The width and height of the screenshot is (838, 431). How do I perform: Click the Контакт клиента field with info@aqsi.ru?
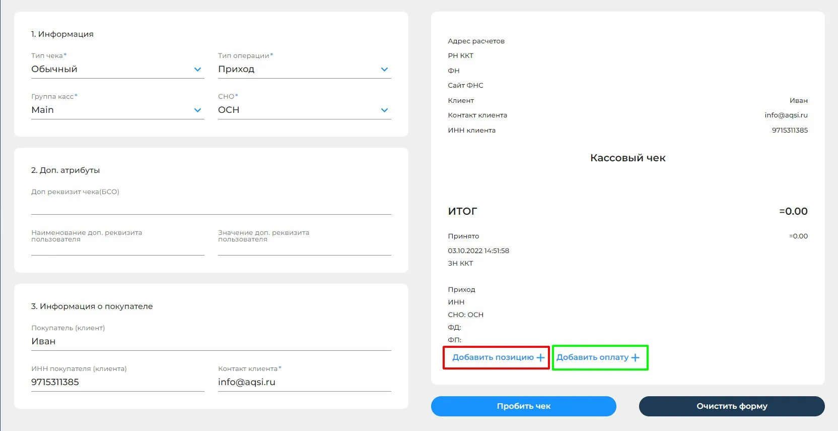pos(305,383)
